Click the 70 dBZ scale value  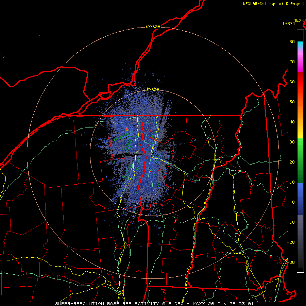click(292, 62)
